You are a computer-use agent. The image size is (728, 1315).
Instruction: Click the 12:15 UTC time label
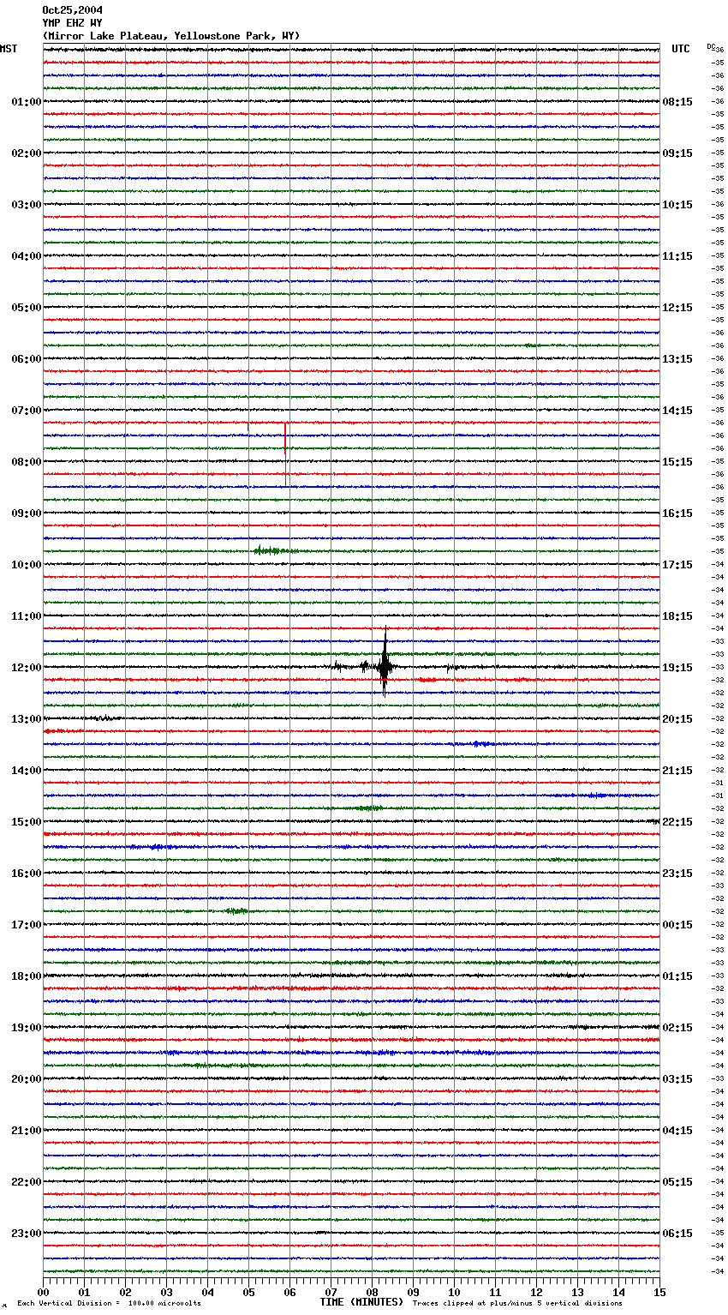pos(677,308)
